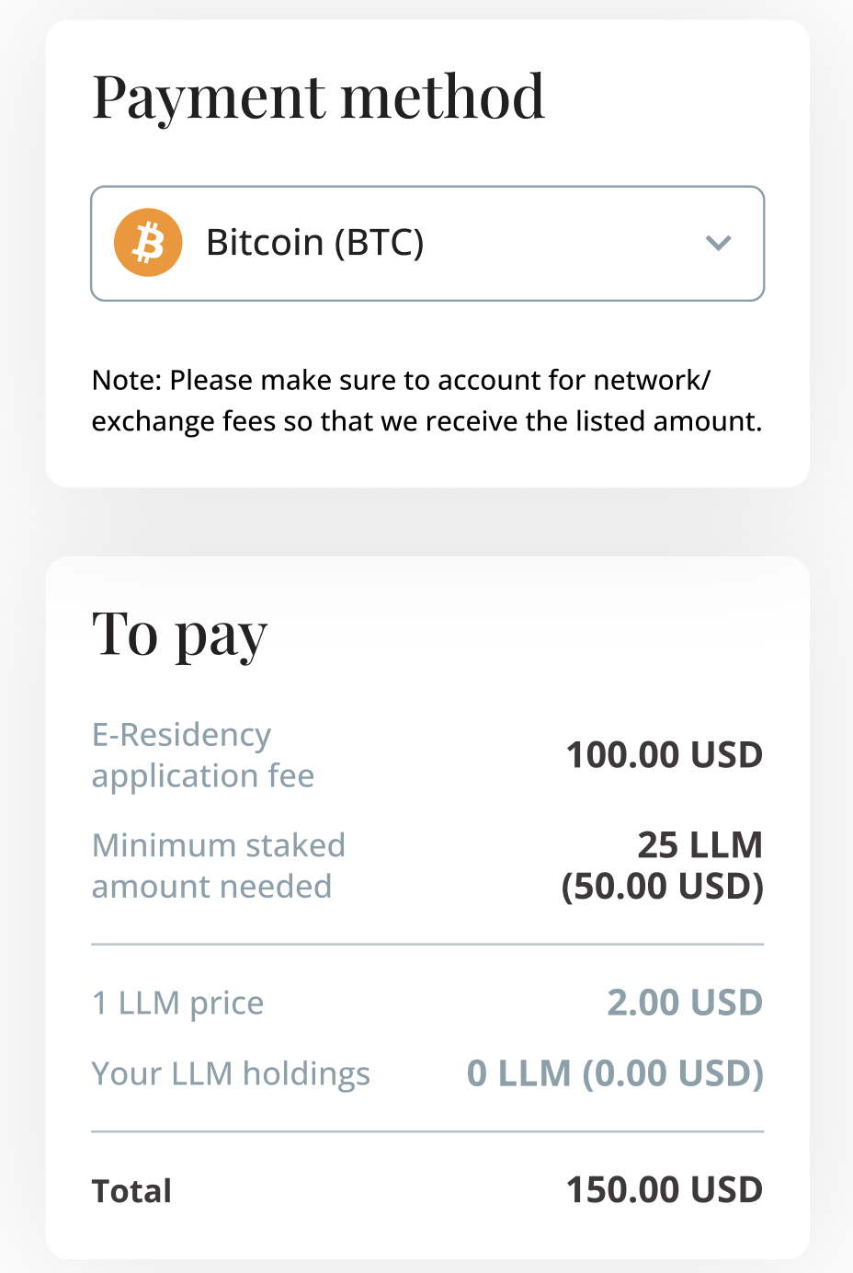Click the 0 LLM (0.00 USD) holdings value

(615, 1073)
